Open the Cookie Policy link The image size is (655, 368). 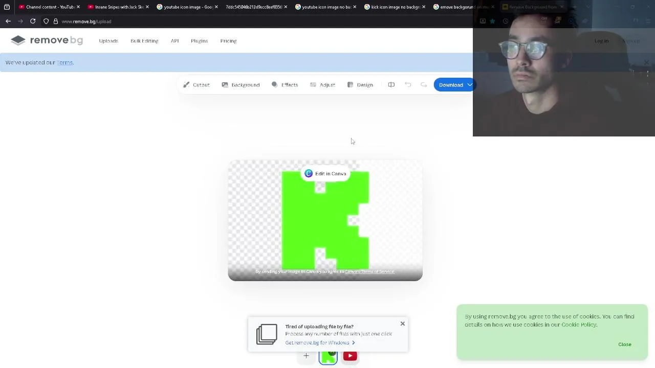click(579, 325)
